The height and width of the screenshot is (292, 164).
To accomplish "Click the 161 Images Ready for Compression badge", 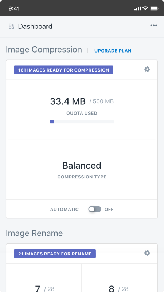I will (x=63, y=70).
